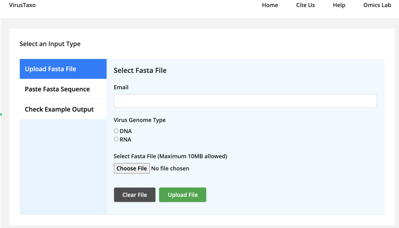Viewport: 399px width, 228px height.
Task: Click the Clear File button
Action: [135, 195]
